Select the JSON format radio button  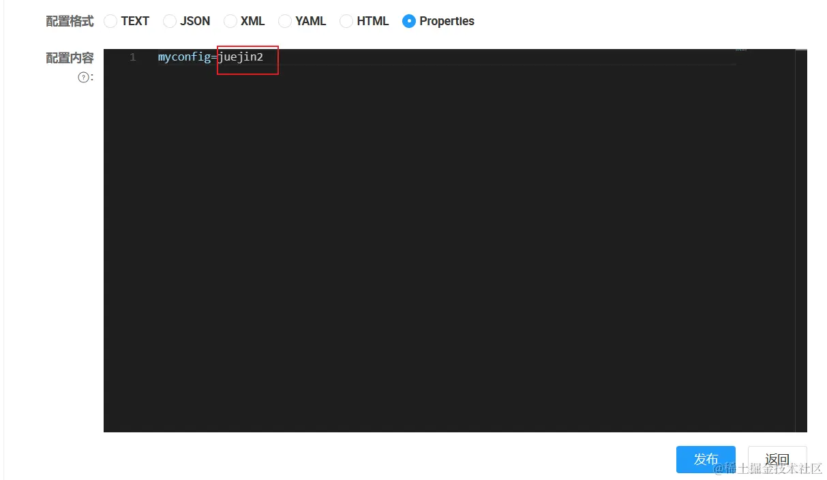pyautogui.click(x=170, y=21)
